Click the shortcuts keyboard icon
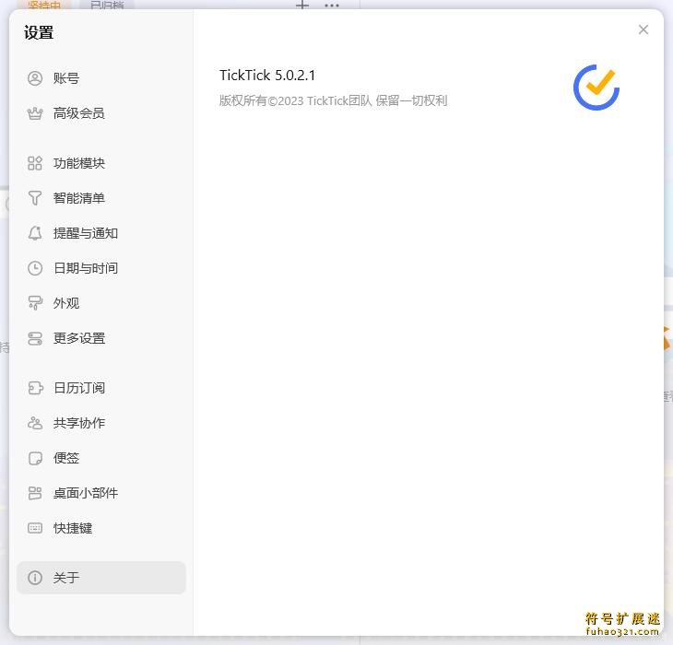This screenshot has width=673, height=645. [35, 528]
